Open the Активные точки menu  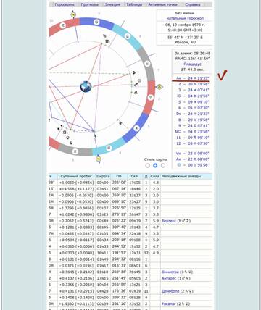click(162, 4)
